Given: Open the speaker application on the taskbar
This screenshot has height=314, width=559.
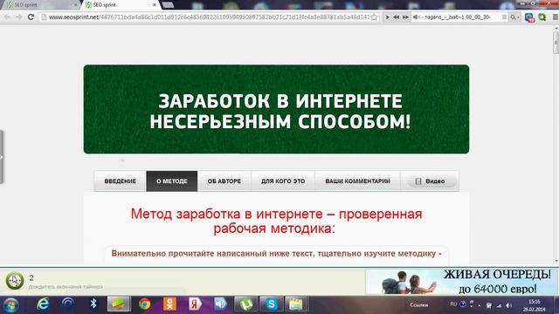Looking at the screenshot, I should [220, 304].
